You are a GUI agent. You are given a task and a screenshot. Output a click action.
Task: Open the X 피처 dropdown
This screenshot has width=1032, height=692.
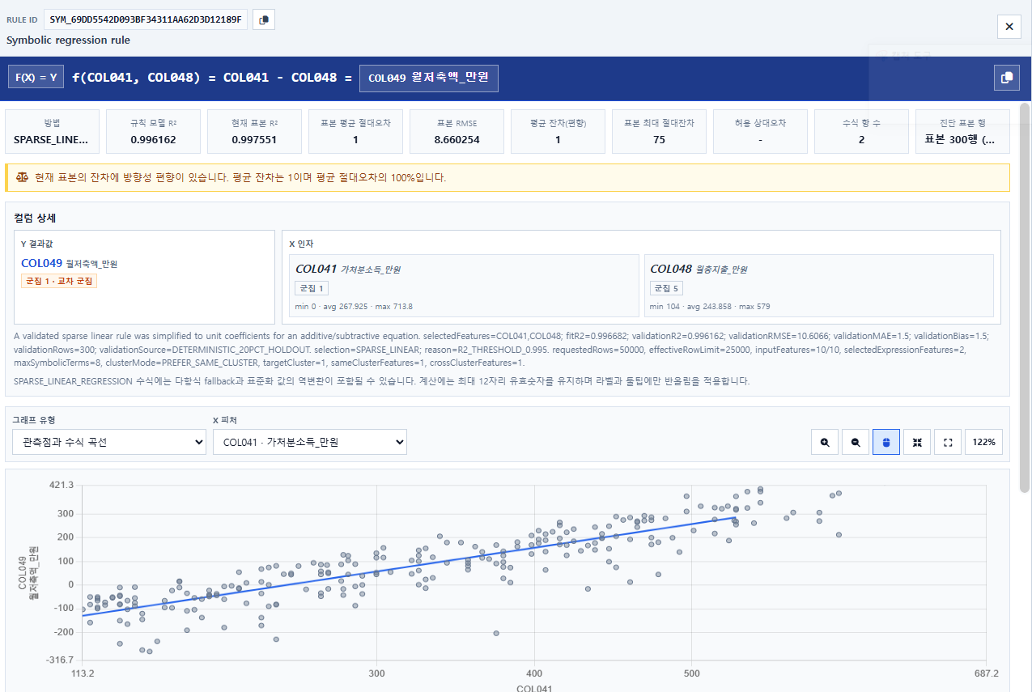[310, 442]
